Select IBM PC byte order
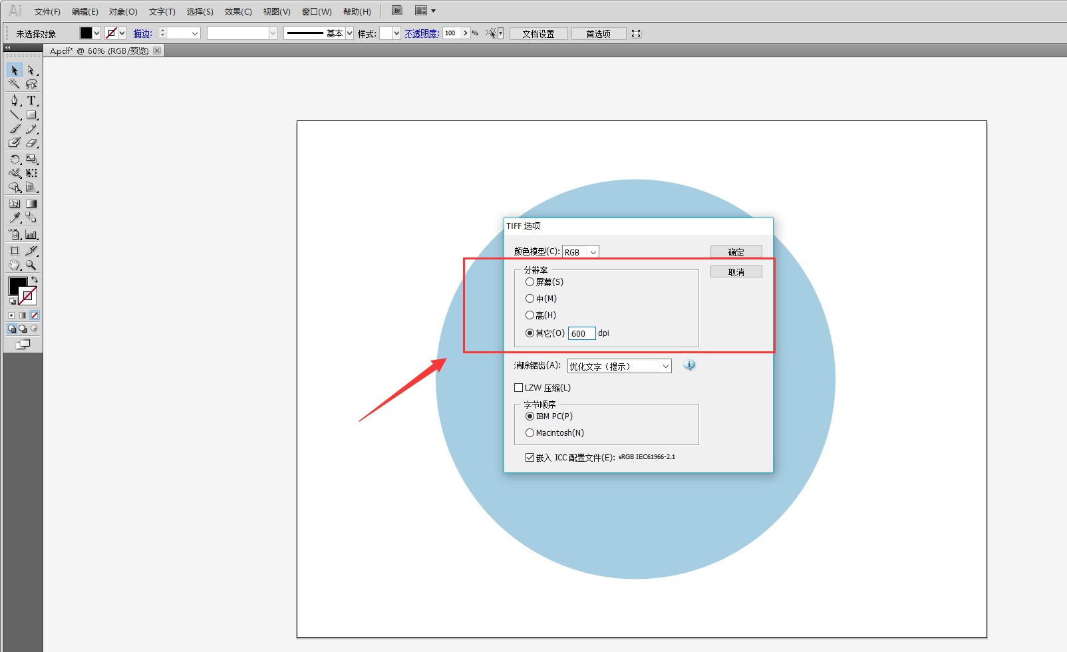 click(530, 416)
